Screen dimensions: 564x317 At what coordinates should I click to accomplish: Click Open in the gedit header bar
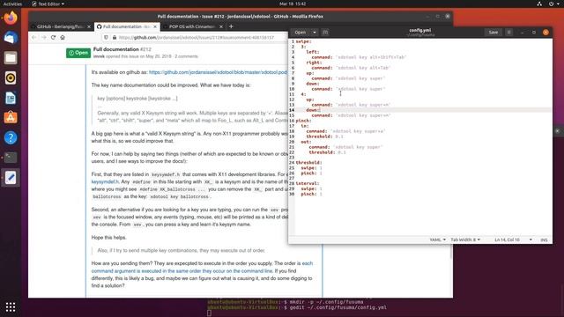pos(300,33)
